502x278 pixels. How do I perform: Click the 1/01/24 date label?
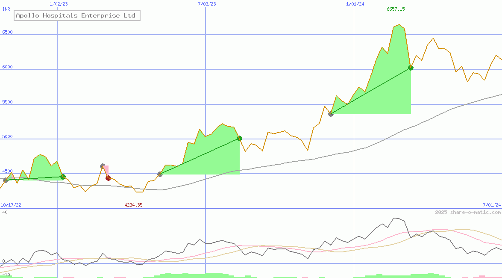[x=355, y=4]
